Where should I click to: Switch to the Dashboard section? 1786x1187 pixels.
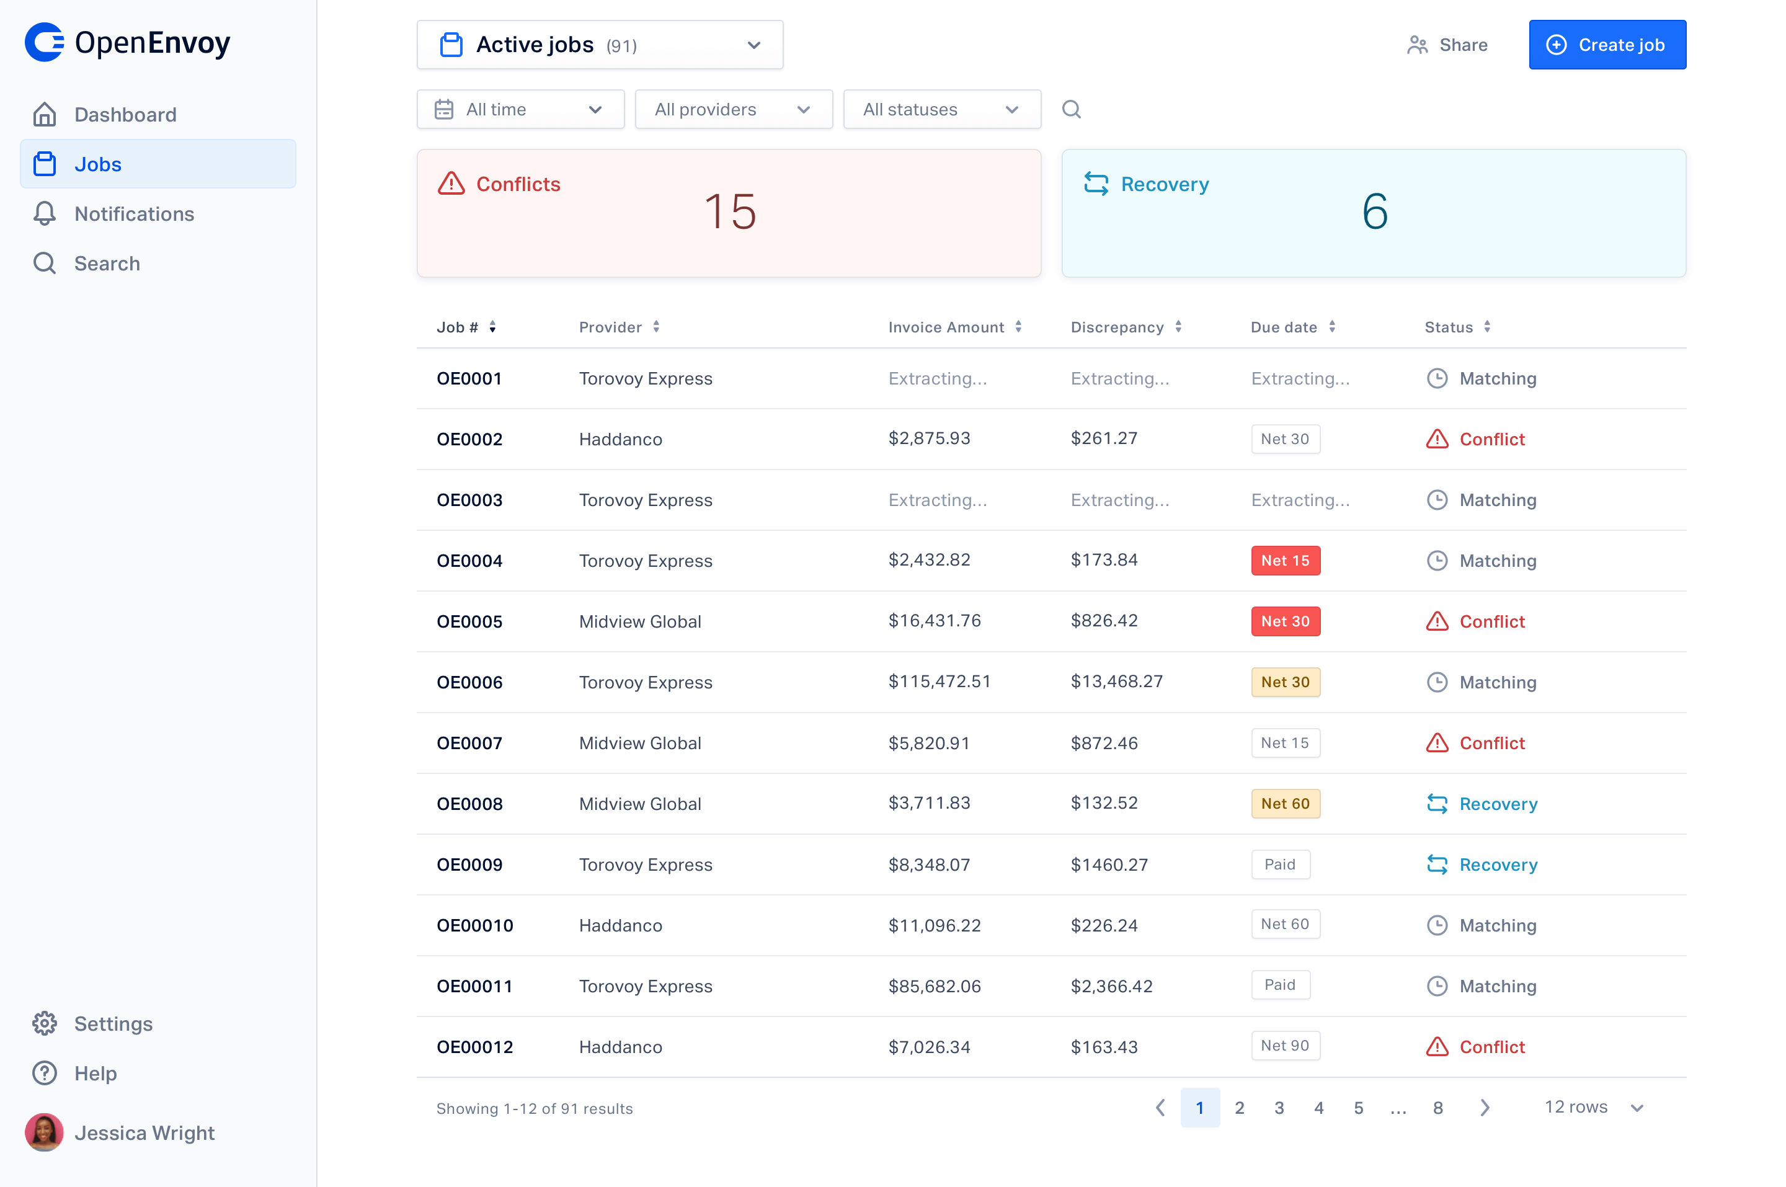coord(125,114)
